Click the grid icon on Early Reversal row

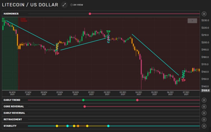pos(204,113)
